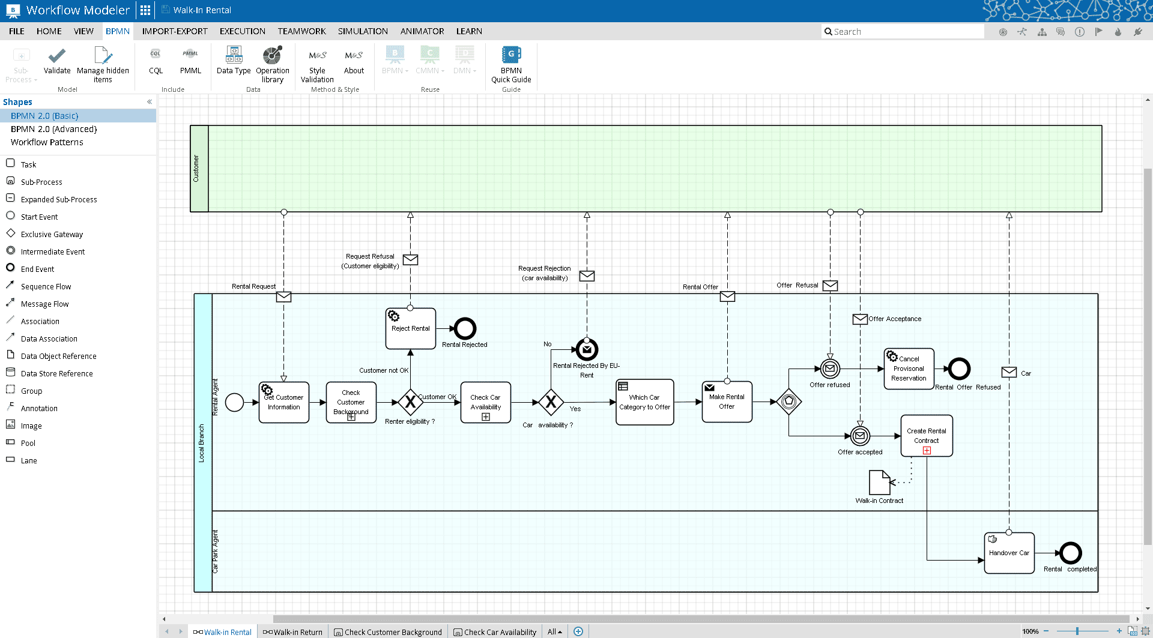Click the zoom slider handle
Viewport: 1153px width, 638px height.
pyautogui.click(x=1077, y=631)
